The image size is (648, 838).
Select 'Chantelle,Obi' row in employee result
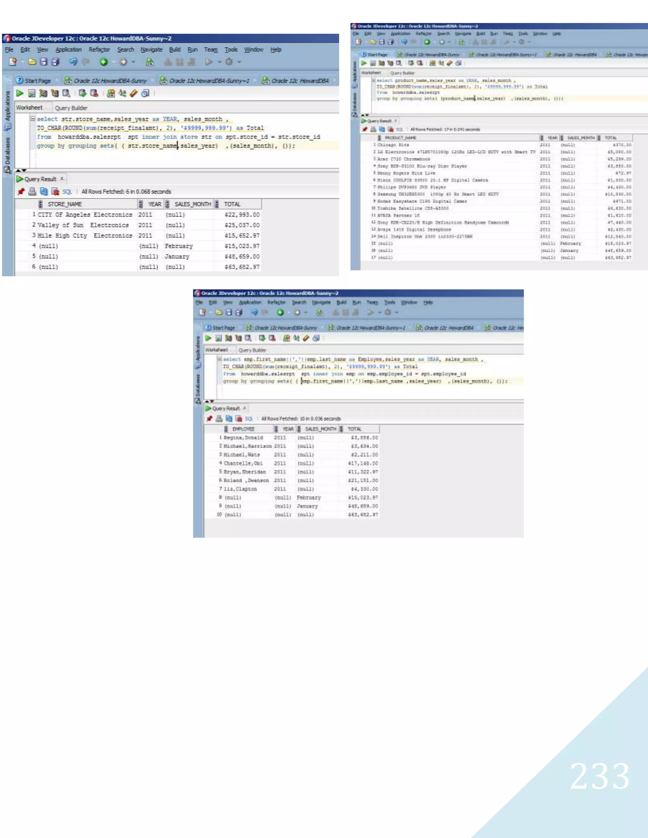(292, 463)
